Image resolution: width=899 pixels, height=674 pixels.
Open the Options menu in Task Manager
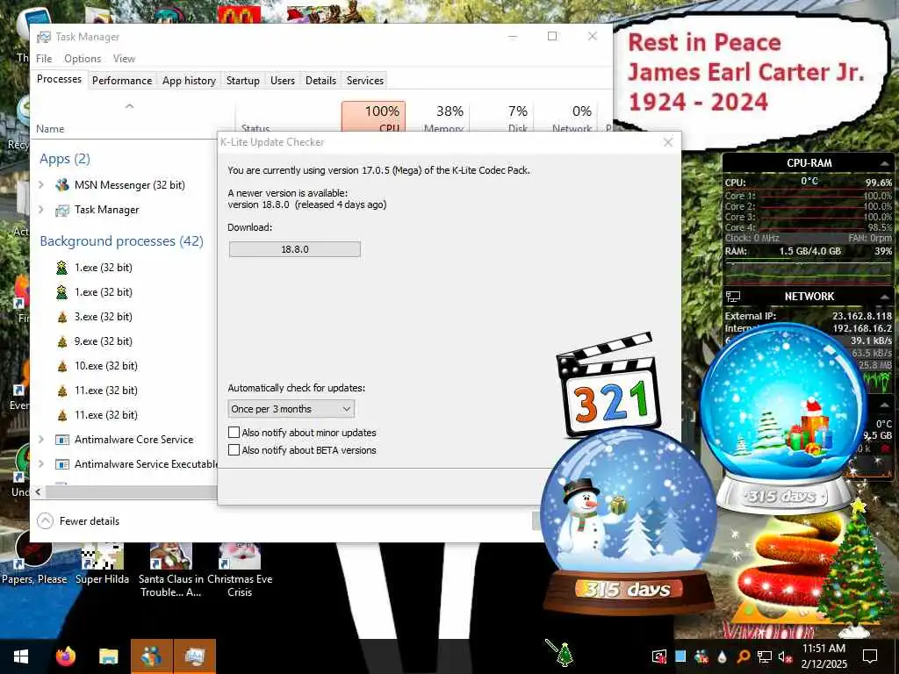(83, 59)
